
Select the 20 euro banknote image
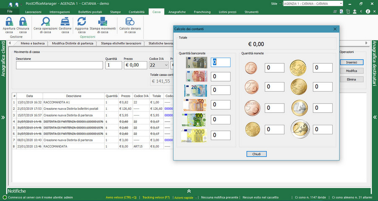[195, 90]
